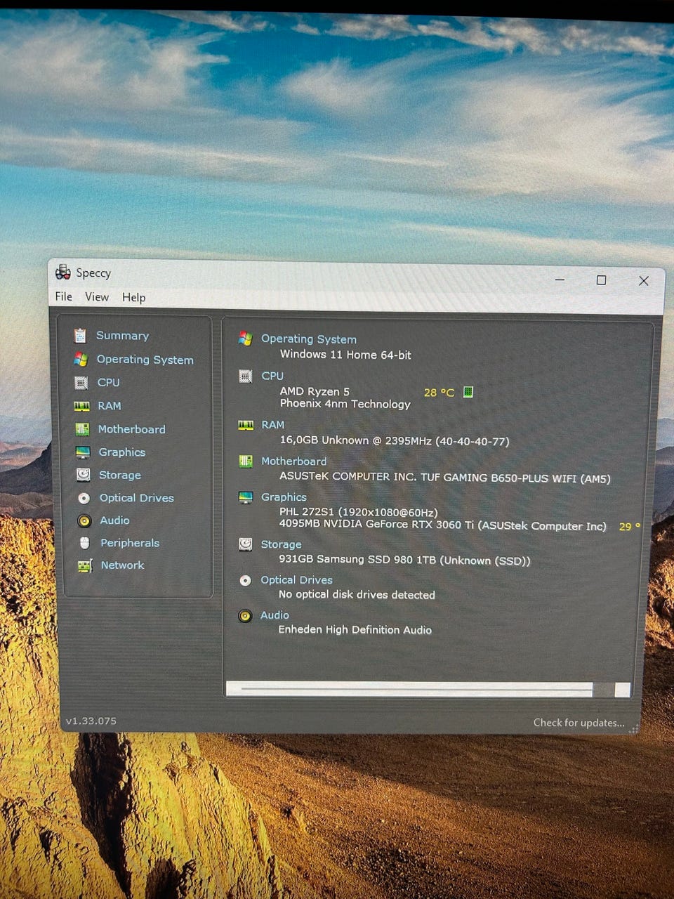This screenshot has height=899, width=674.
Task: Click the 'Windows 11 Home 64-bit' text
Action: 345,355
